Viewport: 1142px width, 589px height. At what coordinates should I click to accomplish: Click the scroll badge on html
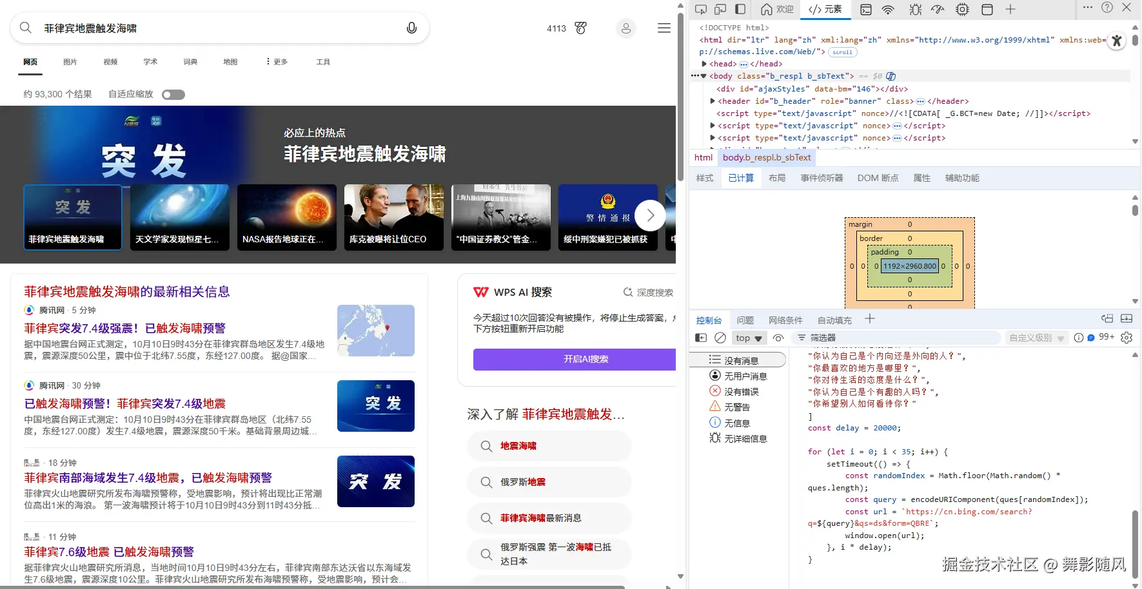click(x=842, y=52)
